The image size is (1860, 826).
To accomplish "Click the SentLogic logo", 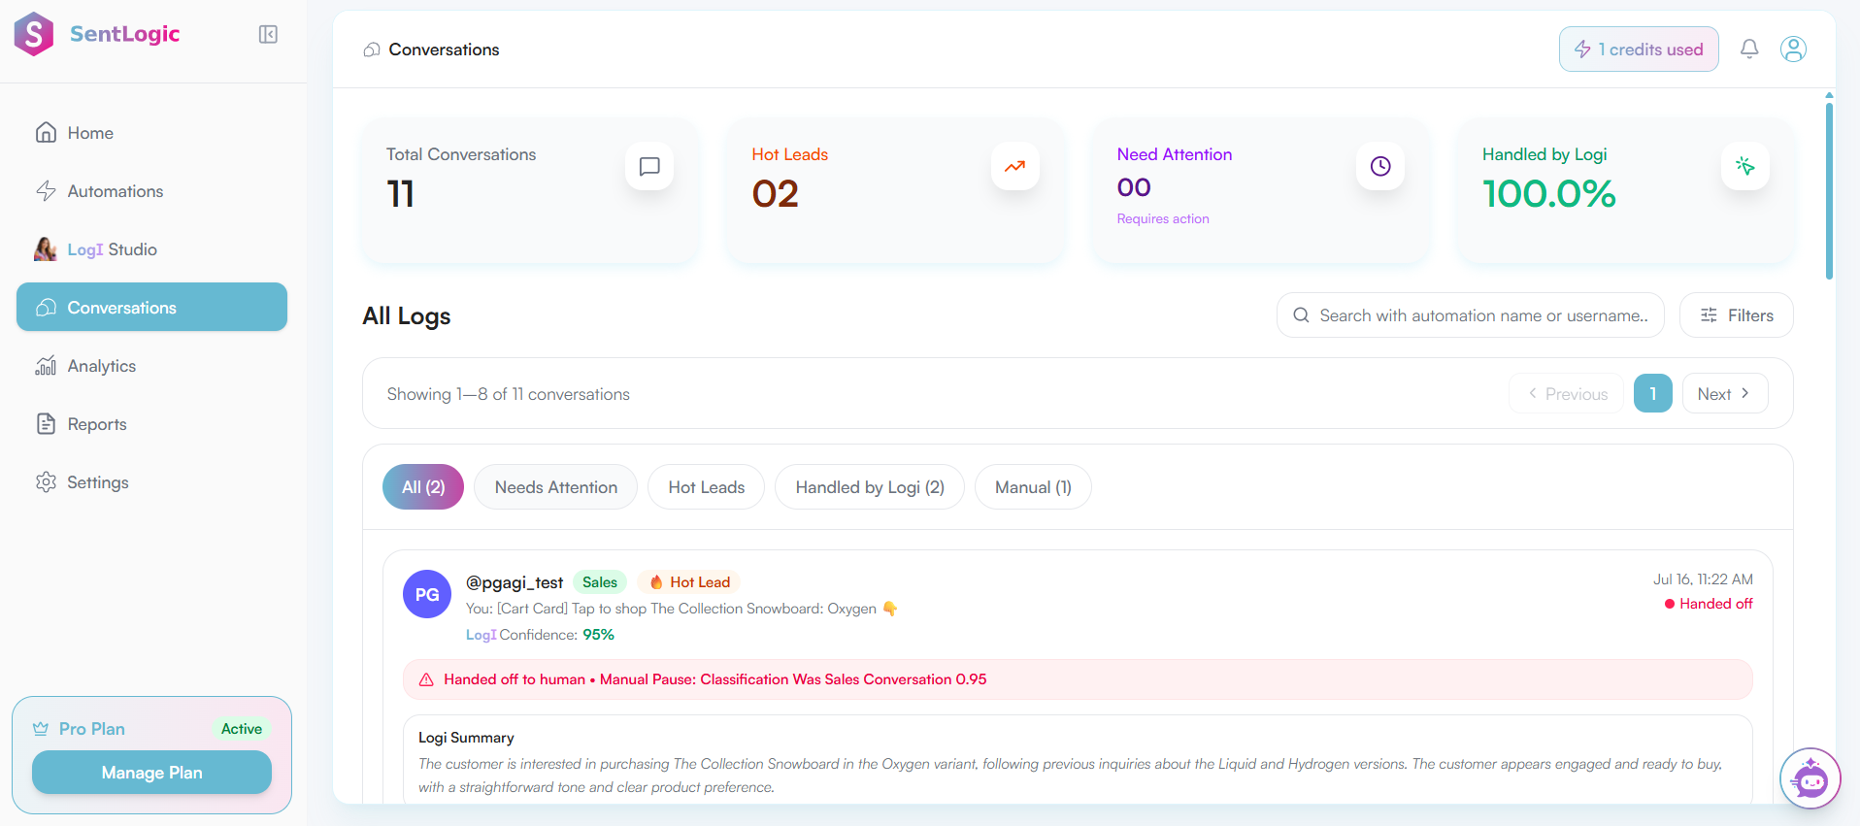I will (97, 34).
